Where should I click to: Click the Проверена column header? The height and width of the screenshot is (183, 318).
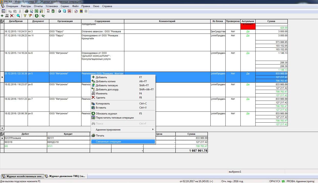(233, 21)
